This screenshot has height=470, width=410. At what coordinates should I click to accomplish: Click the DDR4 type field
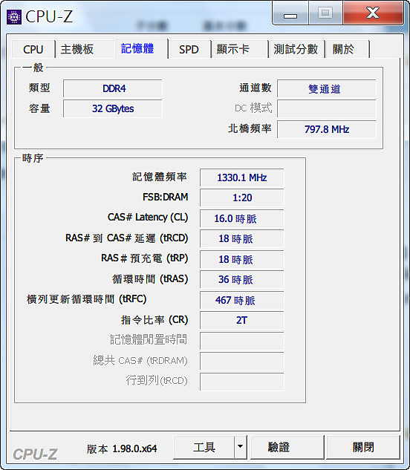(113, 88)
